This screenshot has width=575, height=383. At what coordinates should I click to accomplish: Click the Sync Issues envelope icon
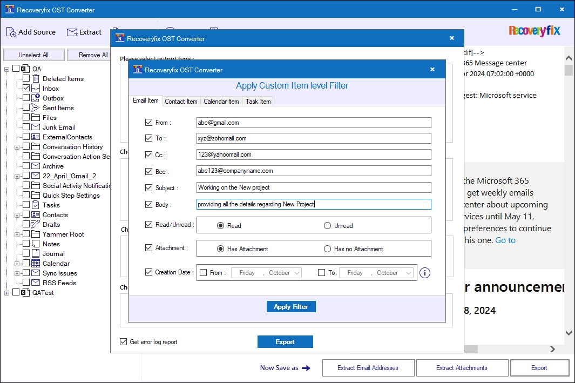click(36, 273)
